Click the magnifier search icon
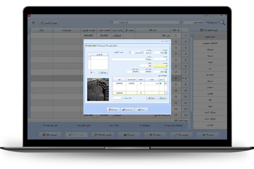The height and width of the screenshot is (169, 254). pyautogui.click(x=222, y=22)
